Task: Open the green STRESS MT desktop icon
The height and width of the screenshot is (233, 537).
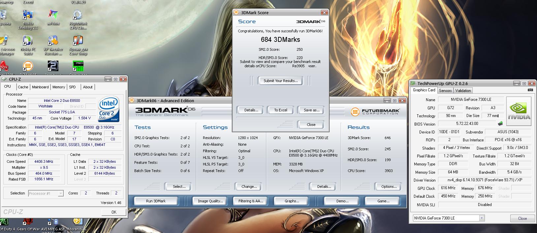Action: 78,66
